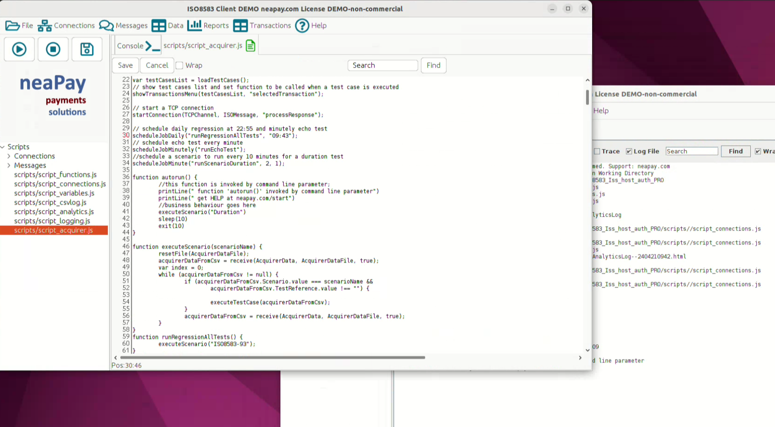The width and height of the screenshot is (775, 427).
Task: Open scripts/script_logging.js in tree
Action: click(x=52, y=221)
